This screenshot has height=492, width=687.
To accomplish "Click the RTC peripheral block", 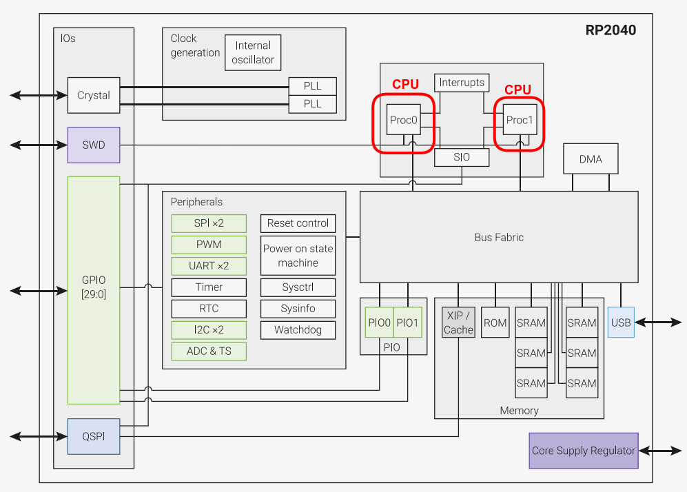I will point(209,309).
